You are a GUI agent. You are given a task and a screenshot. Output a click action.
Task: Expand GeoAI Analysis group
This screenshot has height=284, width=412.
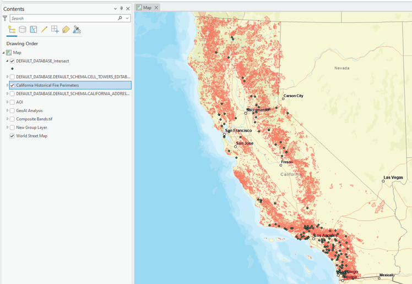pos(7,110)
